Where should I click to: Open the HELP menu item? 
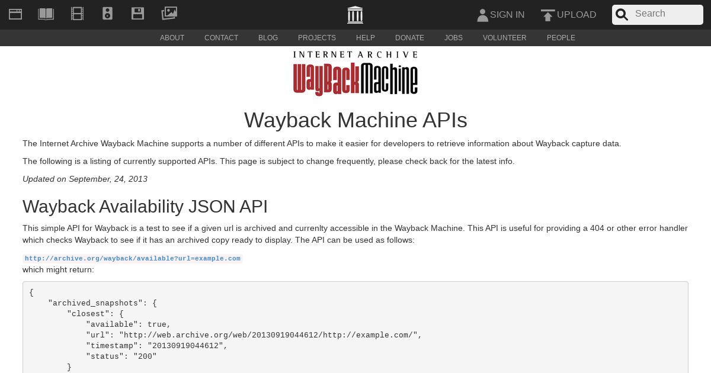pos(366,38)
